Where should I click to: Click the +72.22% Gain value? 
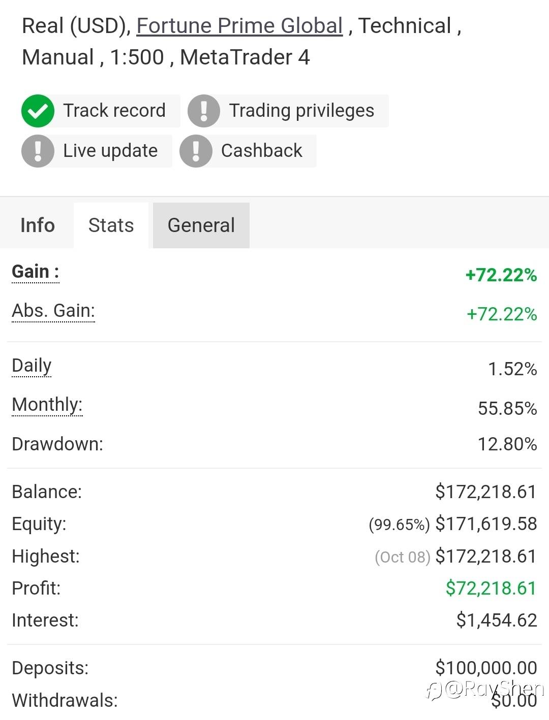pyautogui.click(x=501, y=275)
